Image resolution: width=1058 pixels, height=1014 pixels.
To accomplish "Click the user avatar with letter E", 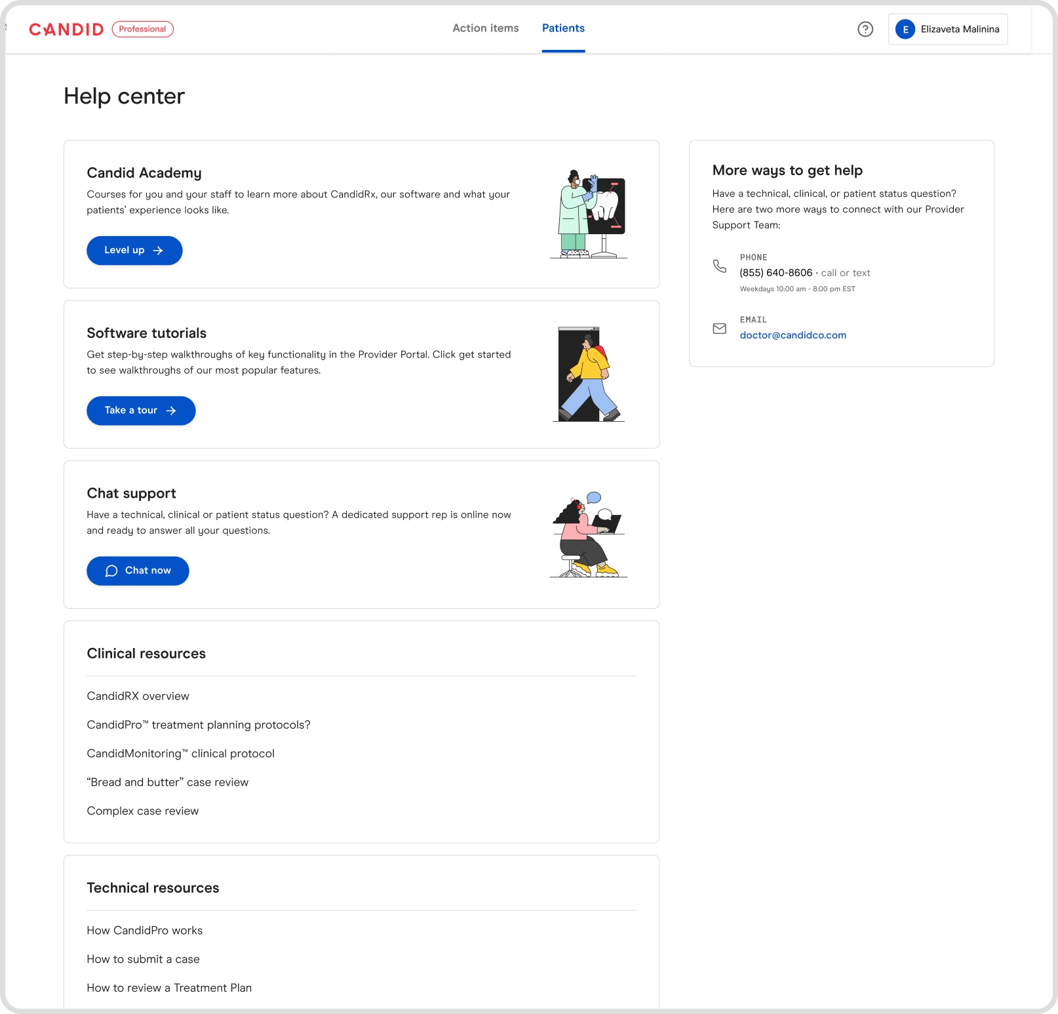I will click(x=905, y=30).
